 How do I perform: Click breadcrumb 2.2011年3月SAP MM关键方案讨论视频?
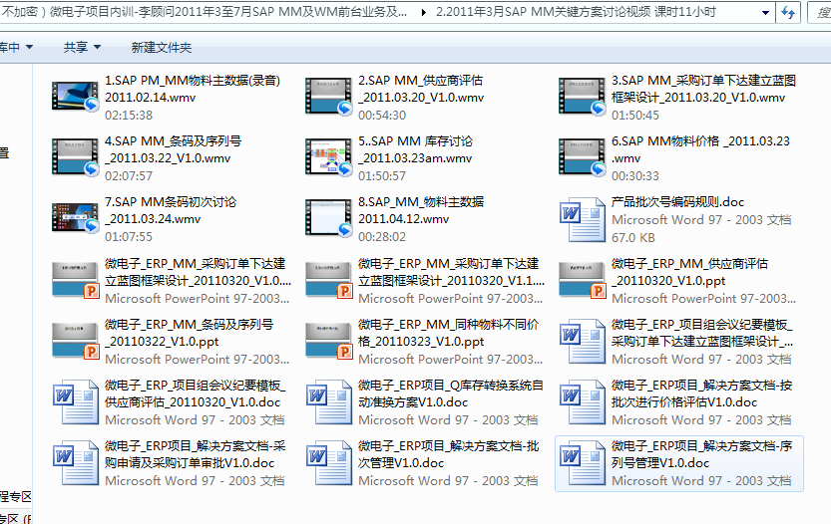click(576, 12)
